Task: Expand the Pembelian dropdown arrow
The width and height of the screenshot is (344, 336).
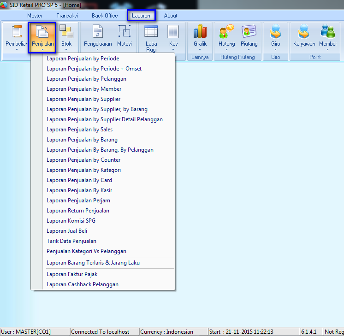Action: [x=17, y=50]
